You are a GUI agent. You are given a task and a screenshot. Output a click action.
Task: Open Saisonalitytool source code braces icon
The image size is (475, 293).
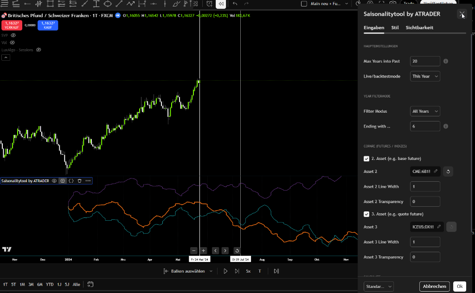point(71,181)
